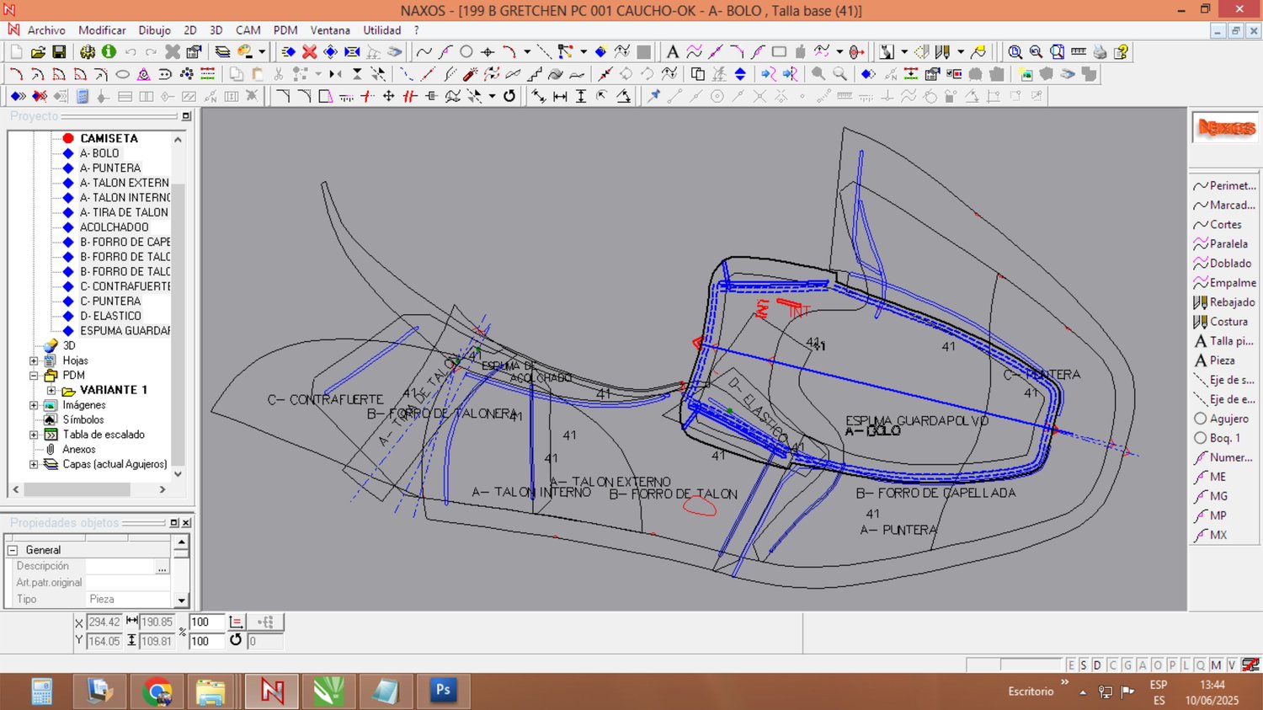
Task: Select the Agujero option in side panel
Action: pos(1222,419)
